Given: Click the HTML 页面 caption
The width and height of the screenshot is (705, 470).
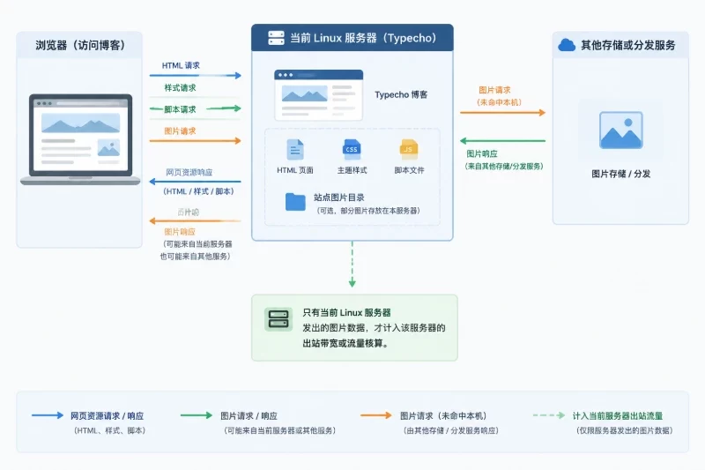Looking at the screenshot, I should pyautogui.click(x=295, y=170).
